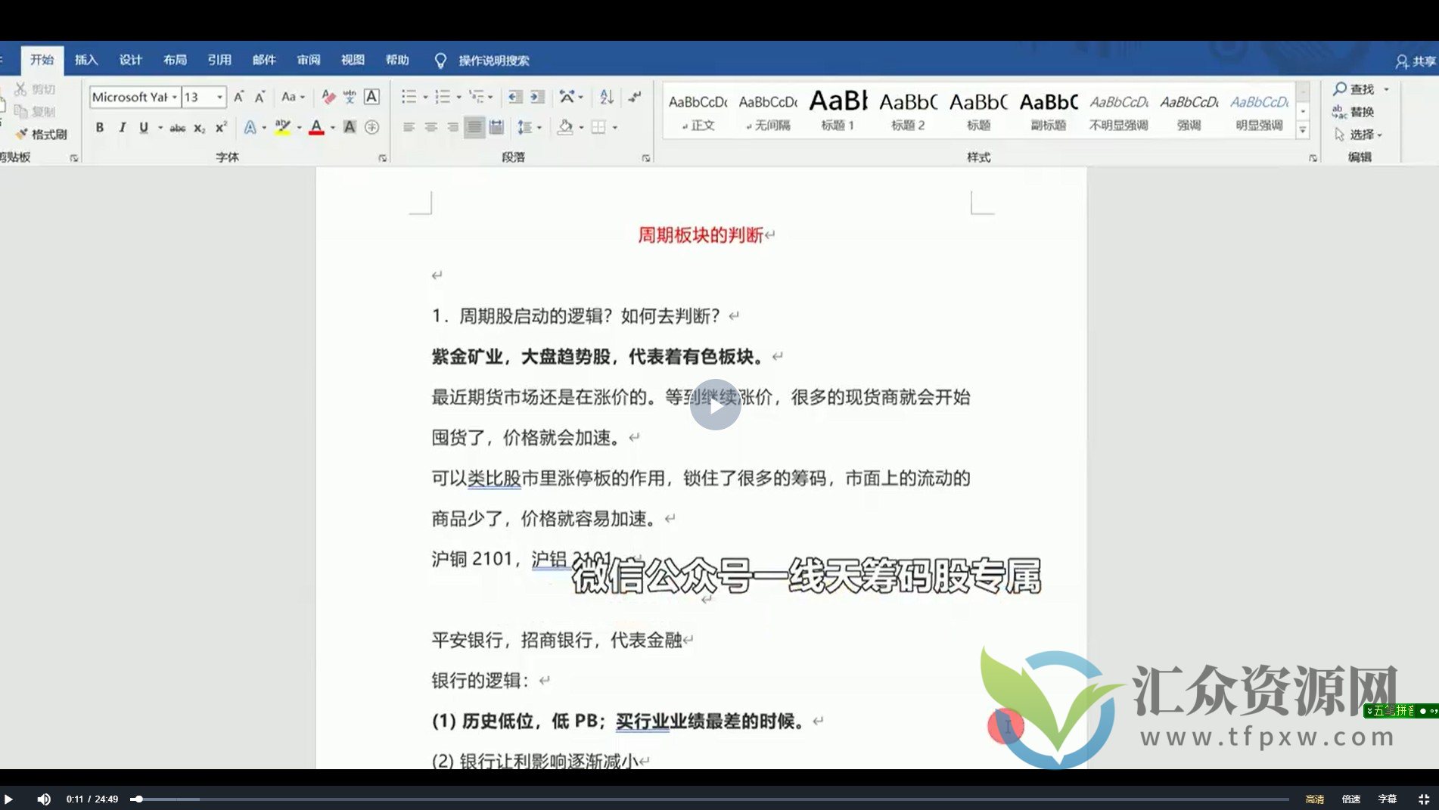Click the Find (查找) magnifier icon
Screen dimensions: 1439x810
click(1340, 89)
